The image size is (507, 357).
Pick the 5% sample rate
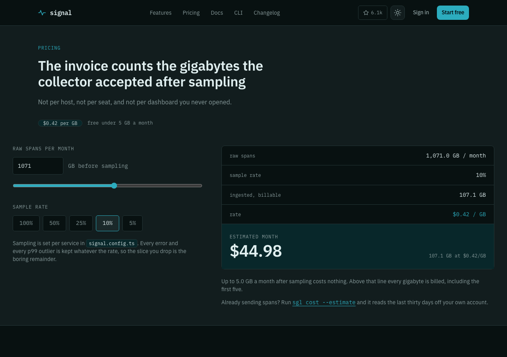coord(132,223)
